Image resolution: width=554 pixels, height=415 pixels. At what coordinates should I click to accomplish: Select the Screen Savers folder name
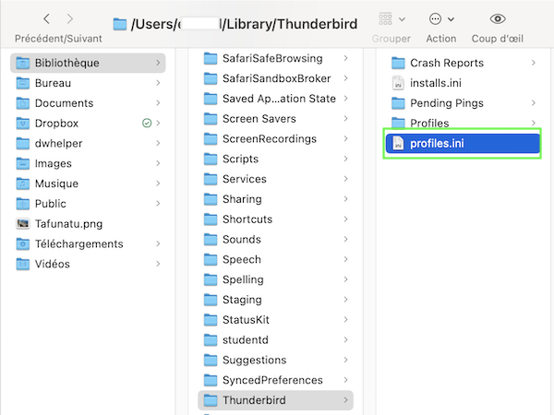tap(259, 119)
